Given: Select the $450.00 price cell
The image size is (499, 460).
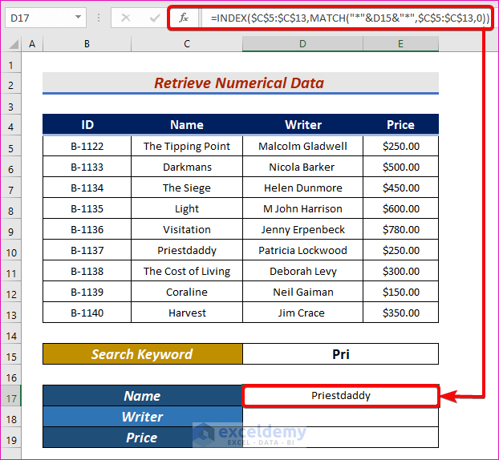Looking at the screenshot, I should pos(400,188).
